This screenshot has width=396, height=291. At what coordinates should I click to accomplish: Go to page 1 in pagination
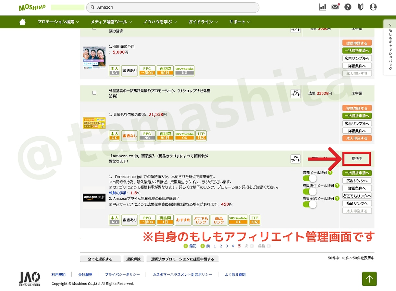215,246
